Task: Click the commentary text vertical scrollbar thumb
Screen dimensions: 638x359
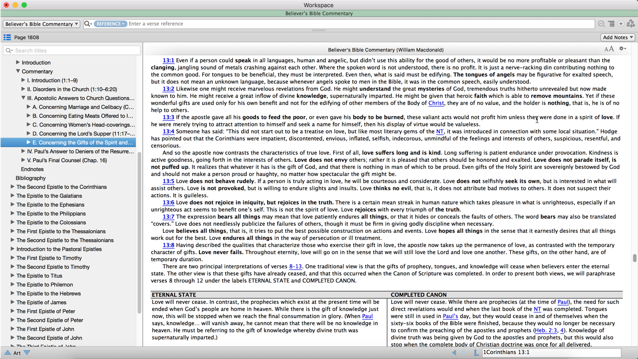Action: [634, 258]
